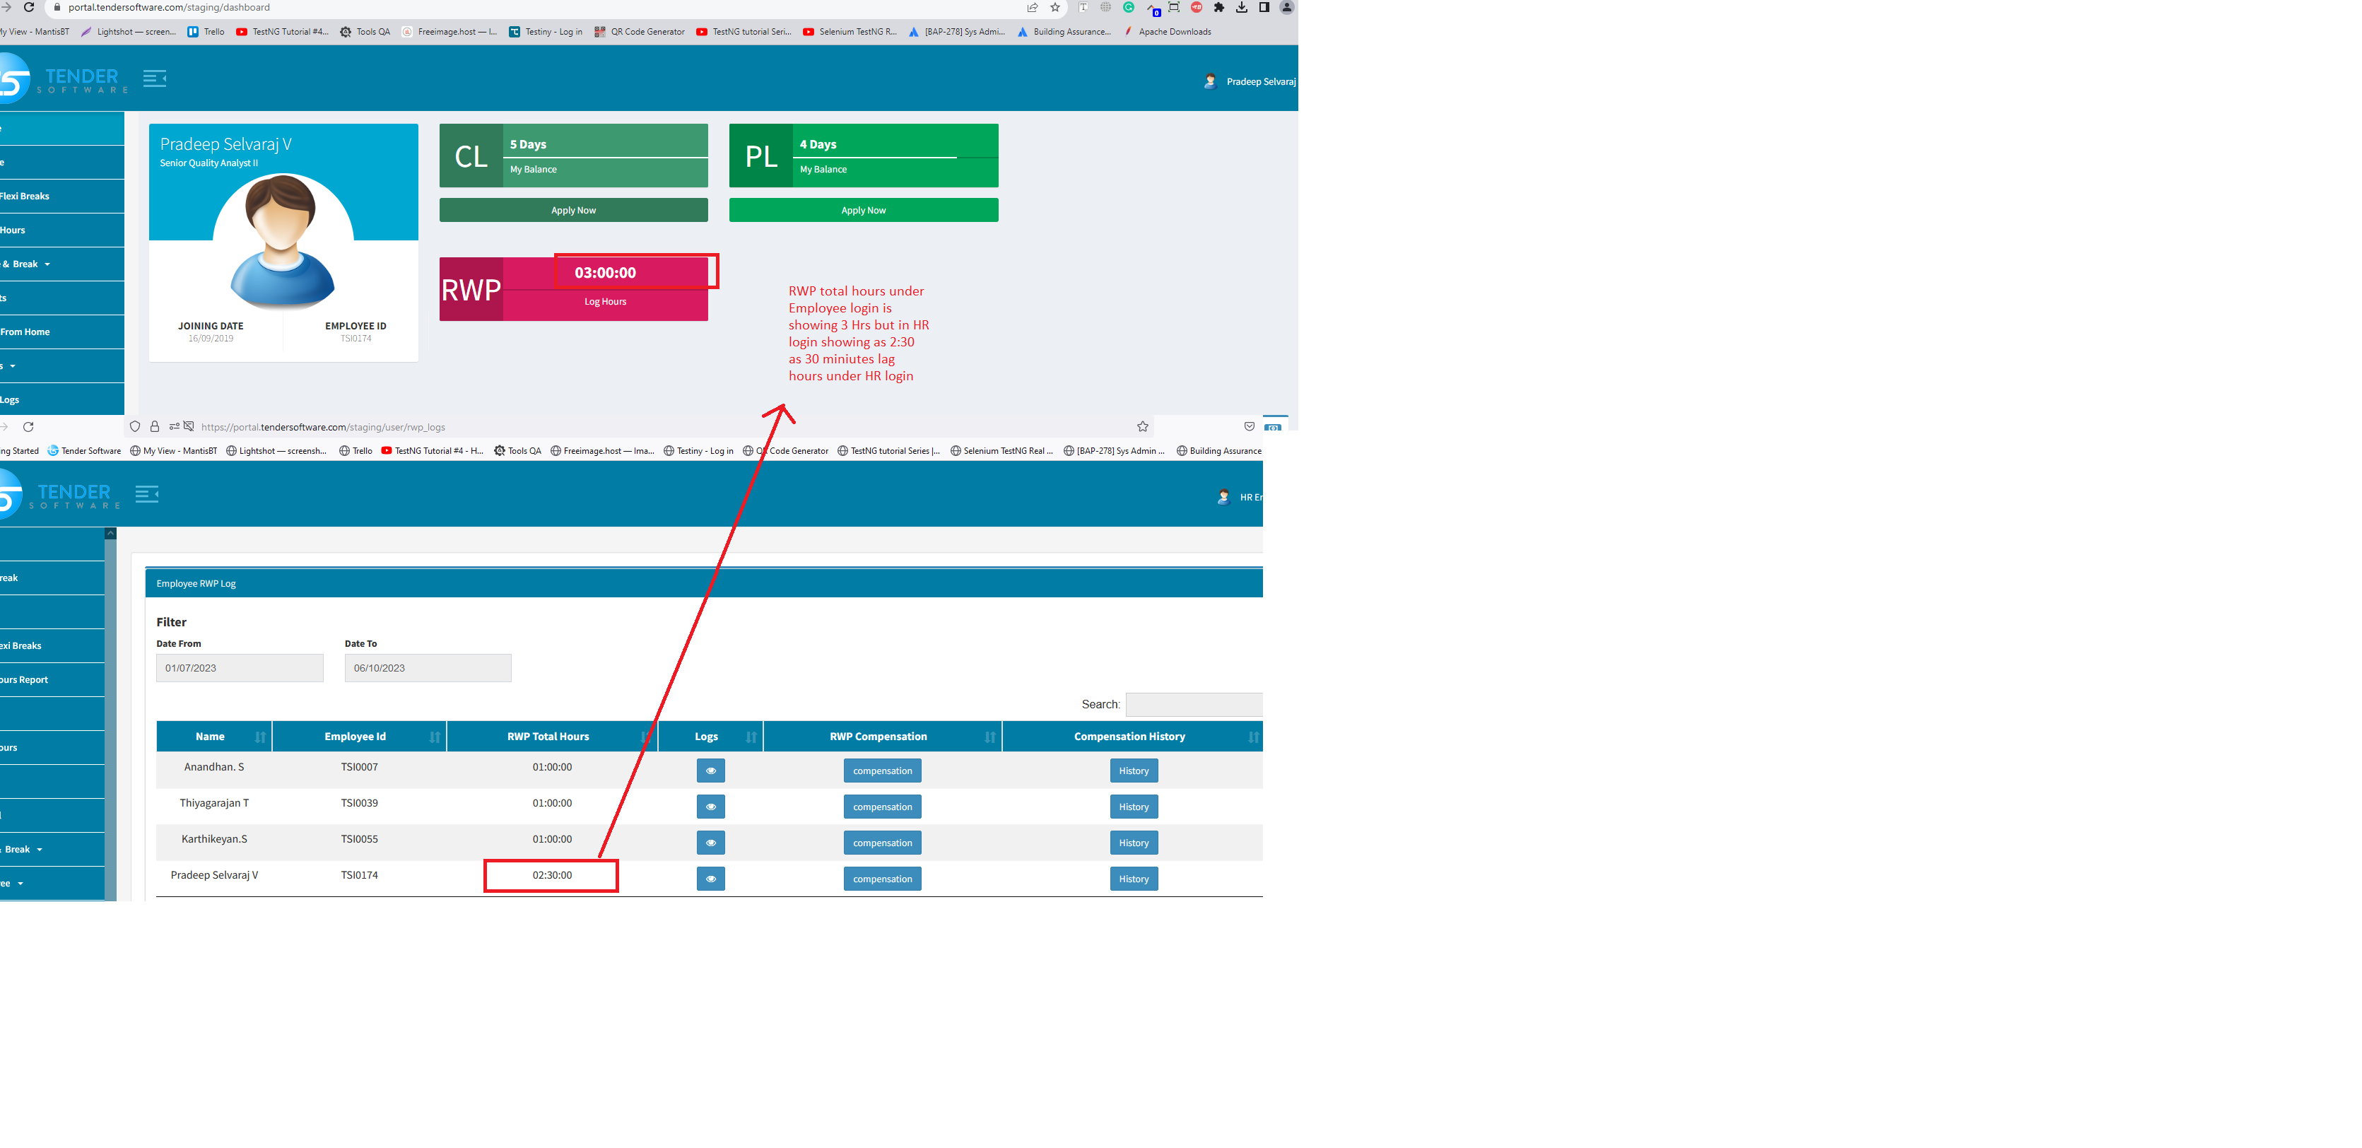The width and height of the screenshot is (2362, 1148).
Task: Open the Flexi Breaks sidebar menu item
Action: pos(25,197)
